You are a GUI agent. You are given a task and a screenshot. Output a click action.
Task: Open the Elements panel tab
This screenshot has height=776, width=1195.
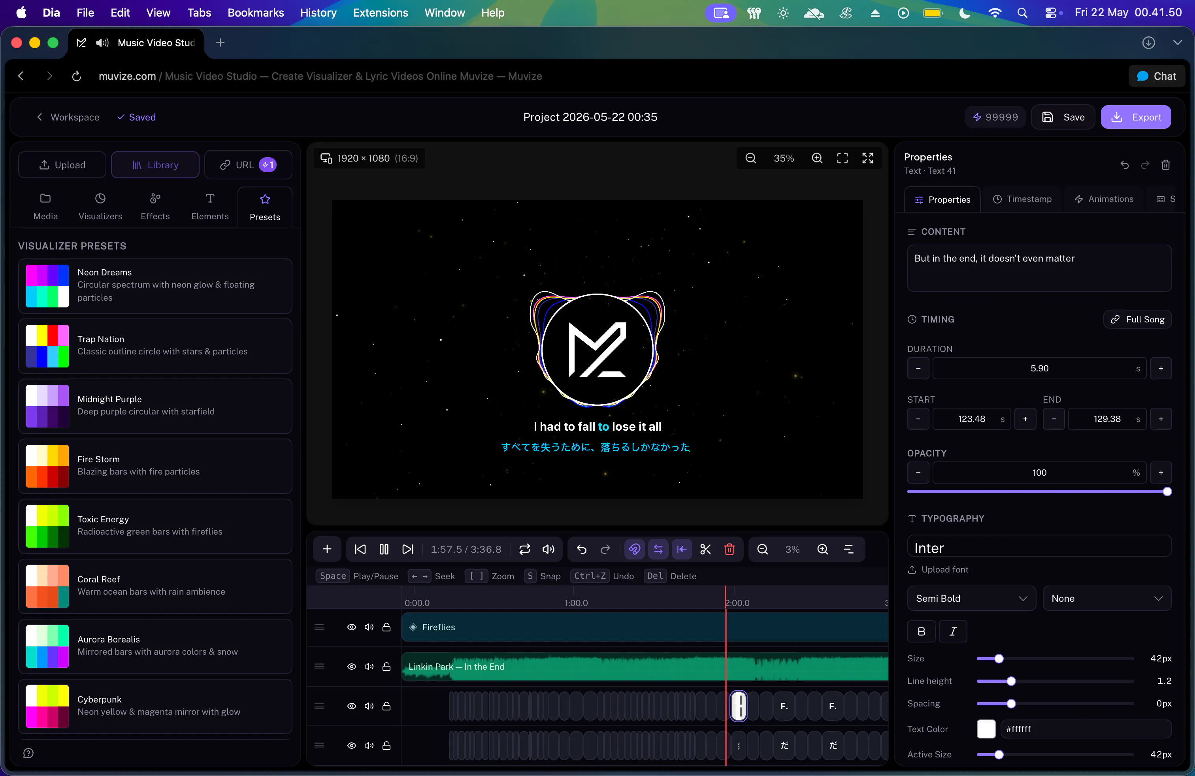pos(210,206)
